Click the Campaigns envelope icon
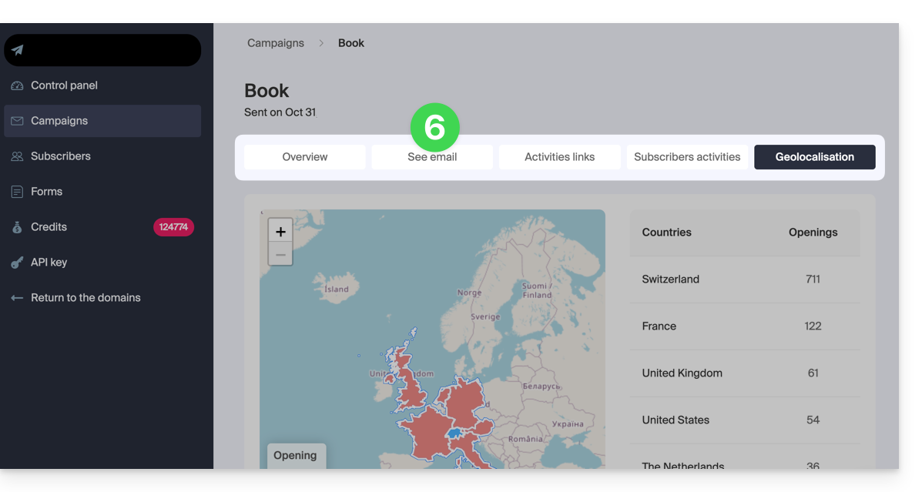Viewport: 922px width, 492px height. pyautogui.click(x=17, y=121)
